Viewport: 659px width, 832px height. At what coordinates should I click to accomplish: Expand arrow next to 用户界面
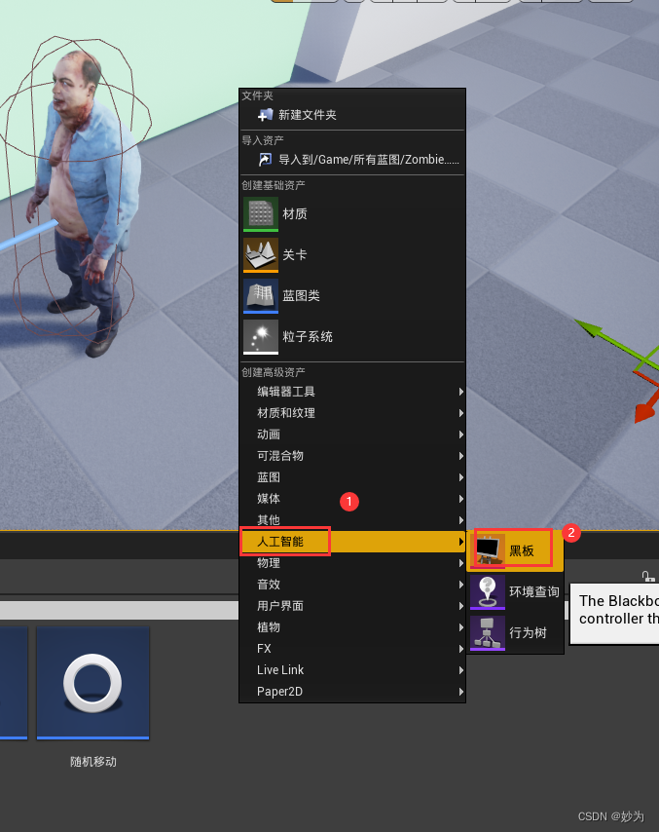[460, 605]
